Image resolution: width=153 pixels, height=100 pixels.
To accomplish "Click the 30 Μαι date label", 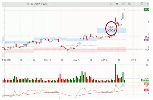I will 7,60.
